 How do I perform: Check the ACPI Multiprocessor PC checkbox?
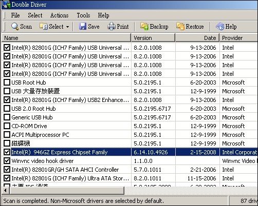[7, 135]
